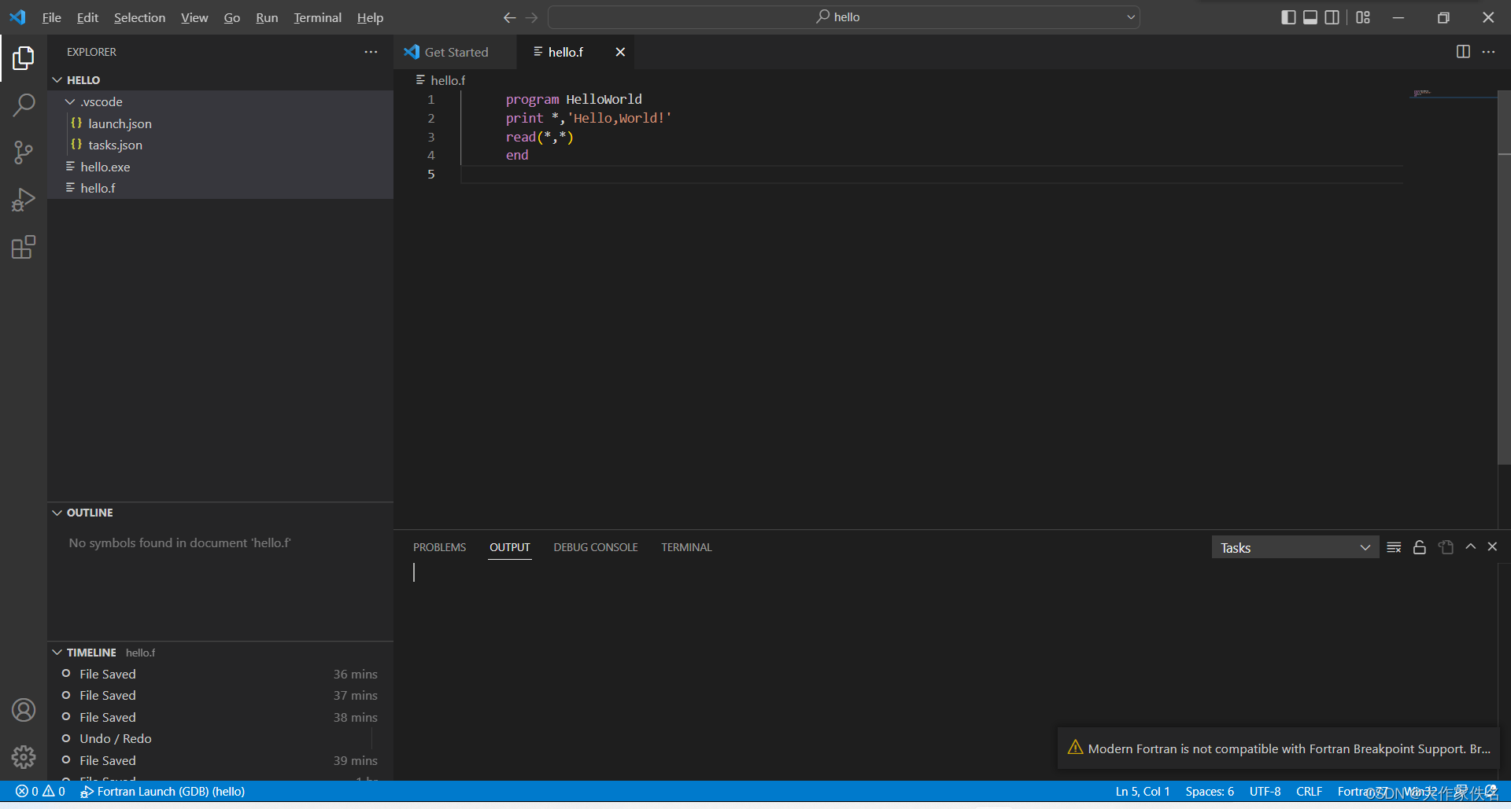Select the Undo / Redo timeline entry

(x=220, y=738)
